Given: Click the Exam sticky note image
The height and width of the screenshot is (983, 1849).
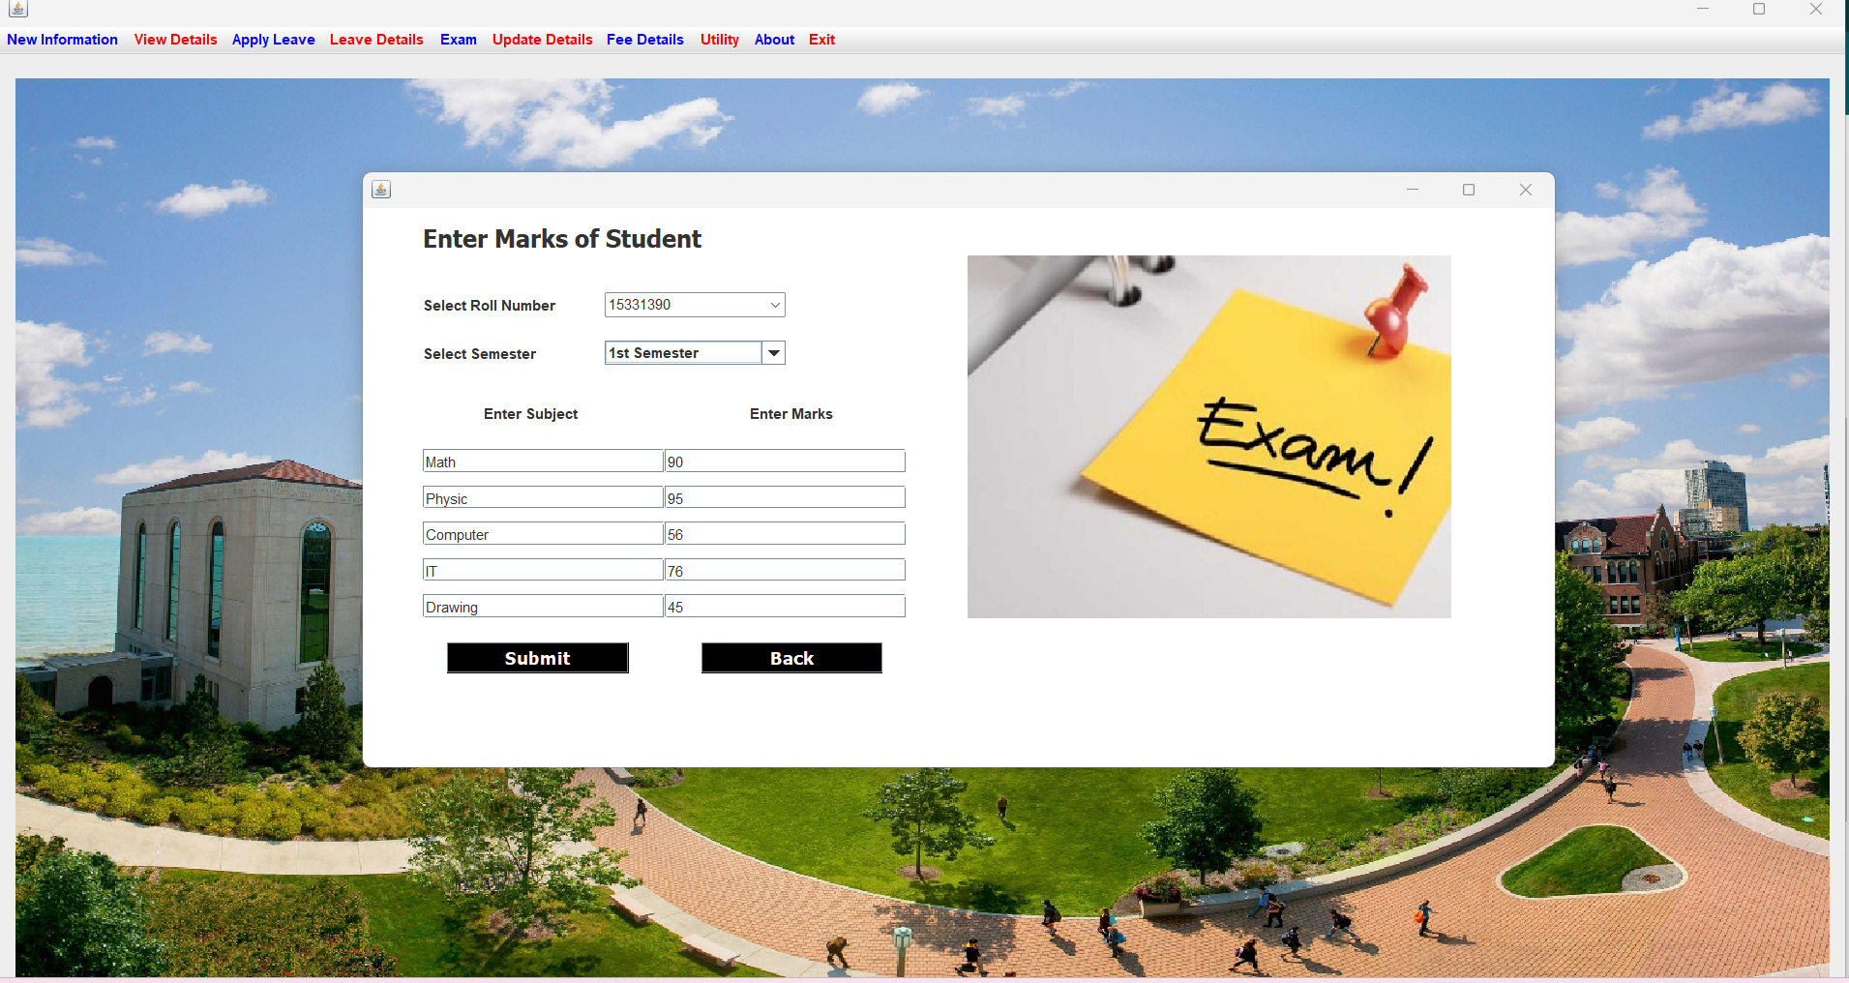Looking at the screenshot, I should coord(1208,436).
